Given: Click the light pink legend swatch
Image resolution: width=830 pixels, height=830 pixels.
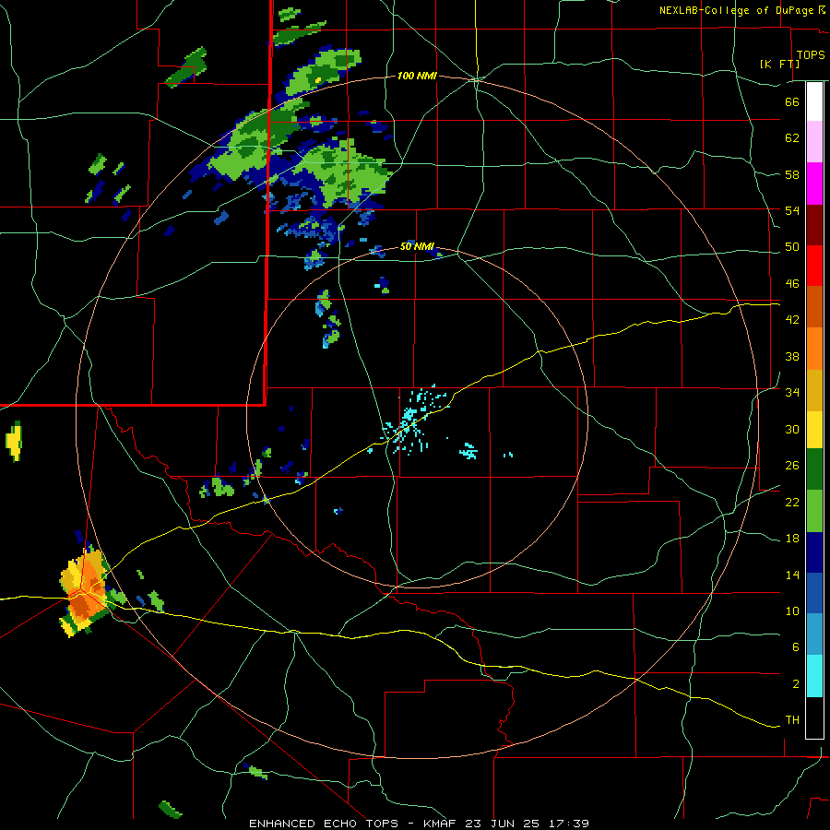Looking at the screenshot, I should [x=814, y=141].
